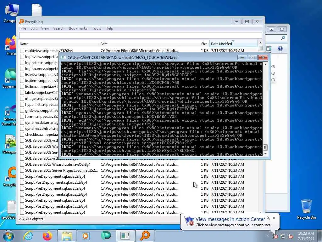Viewport: 322px width, 242px height.
Task: Sort results by Size column header
Action: (x=194, y=44)
